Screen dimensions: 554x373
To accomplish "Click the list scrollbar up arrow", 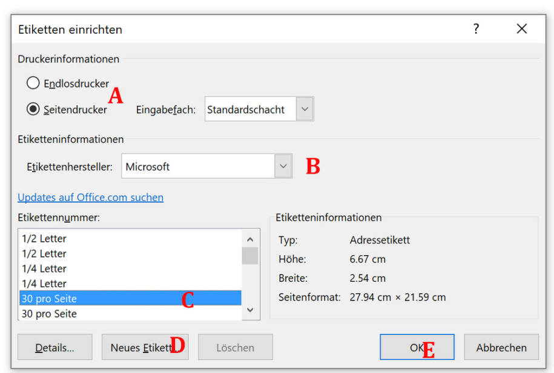I will click(250, 239).
